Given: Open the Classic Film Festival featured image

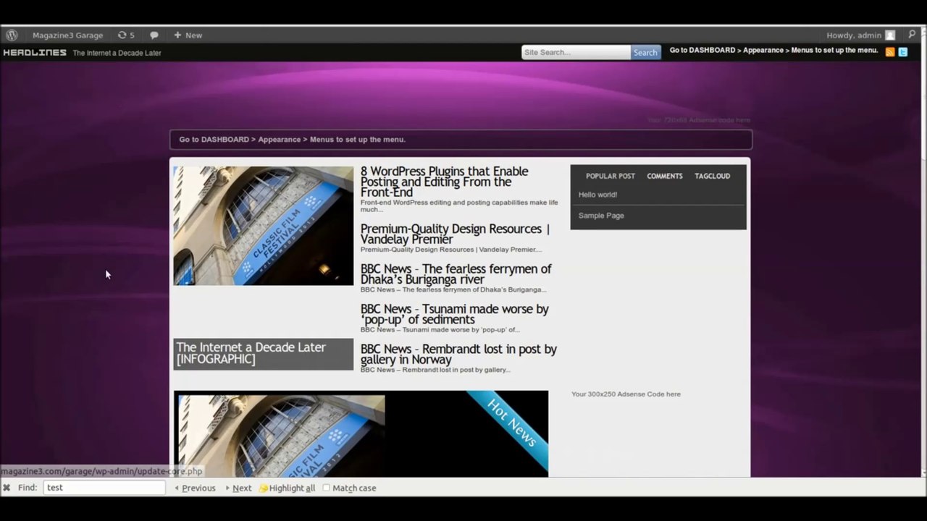Looking at the screenshot, I should point(264,226).
